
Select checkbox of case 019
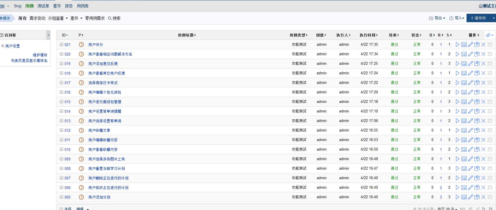point(61,63)
